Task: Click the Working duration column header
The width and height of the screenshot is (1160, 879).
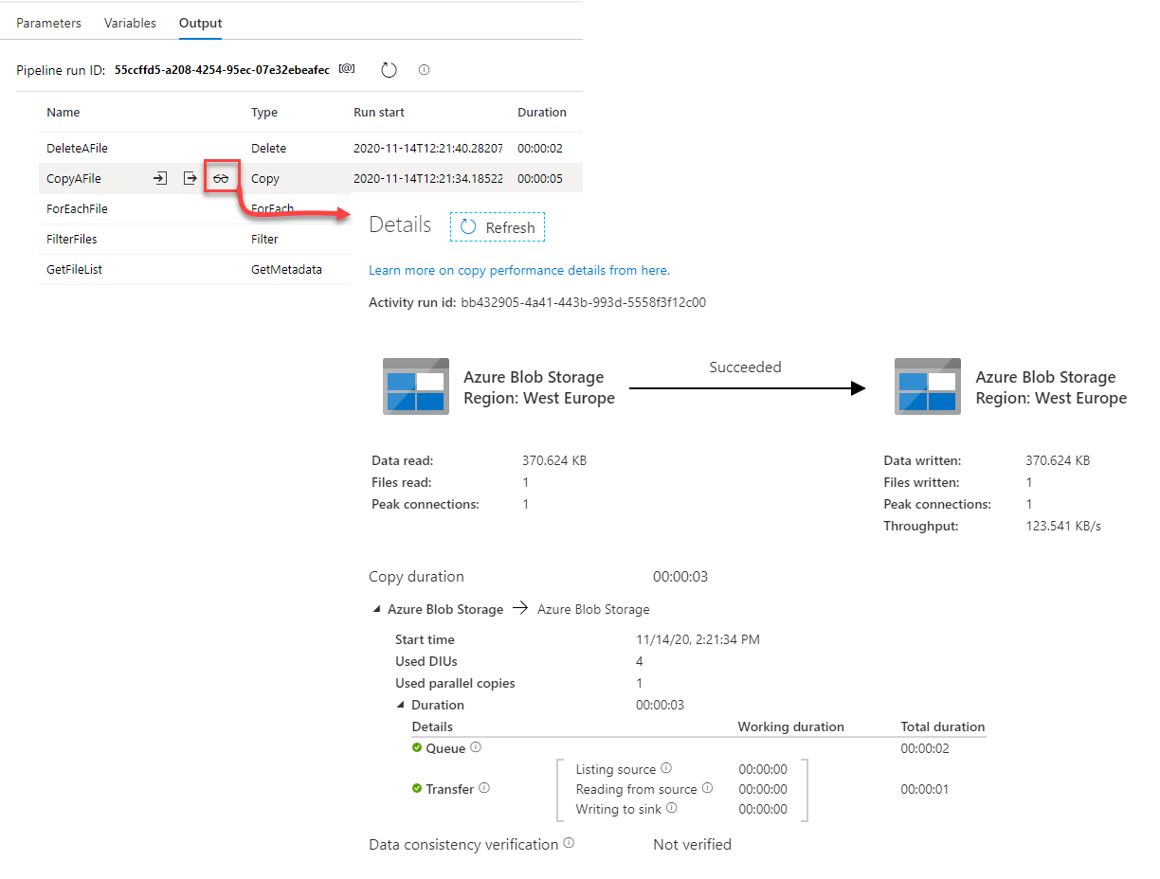Action: (x=791, y=727)
